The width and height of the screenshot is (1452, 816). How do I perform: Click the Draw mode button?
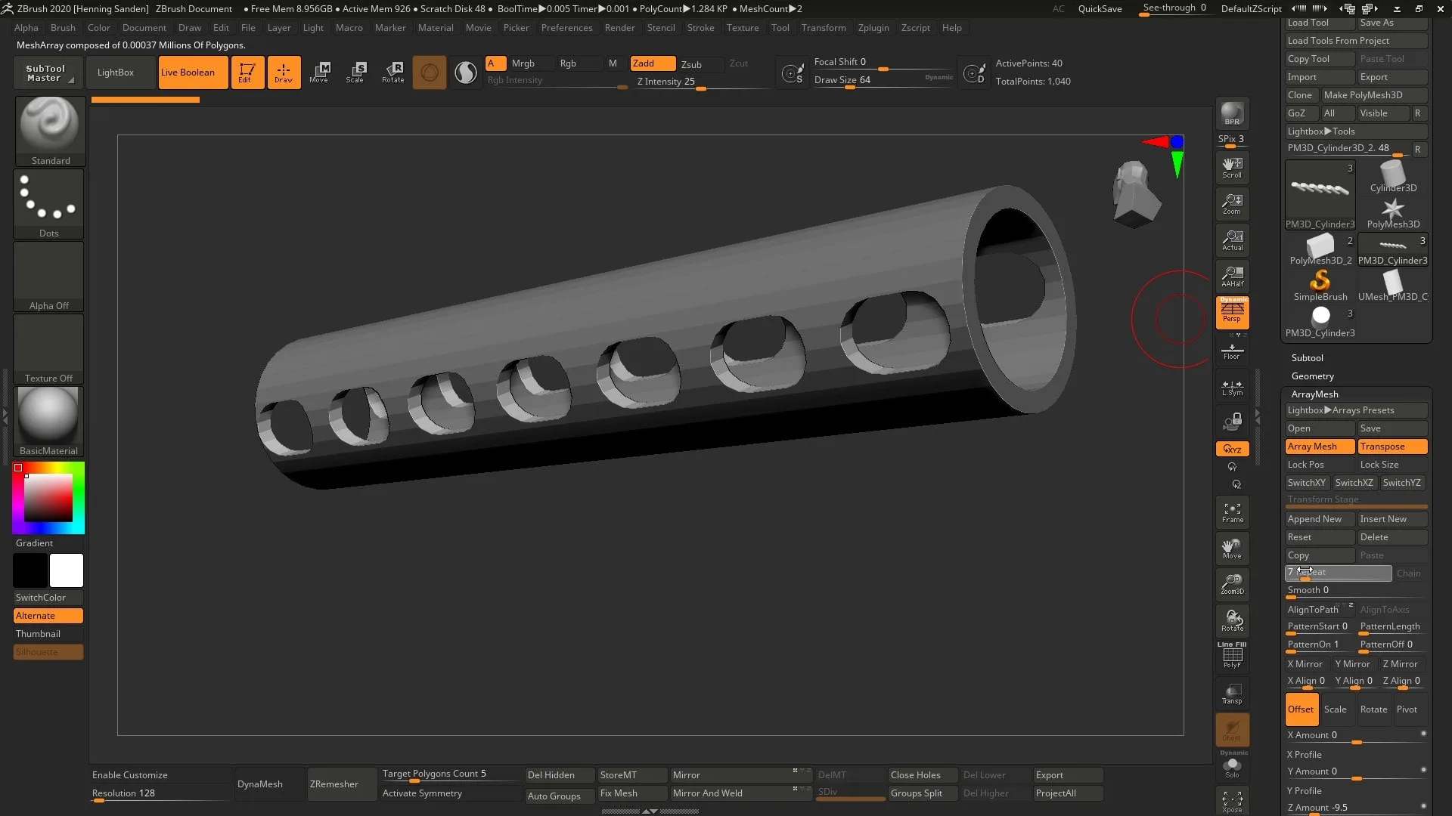pyautogui.click(x=282, y=72)
